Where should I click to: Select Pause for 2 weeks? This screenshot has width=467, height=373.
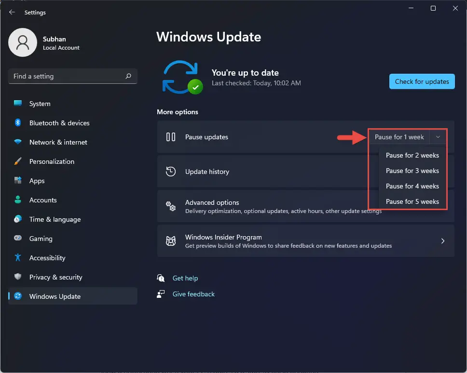click(412, 155)
